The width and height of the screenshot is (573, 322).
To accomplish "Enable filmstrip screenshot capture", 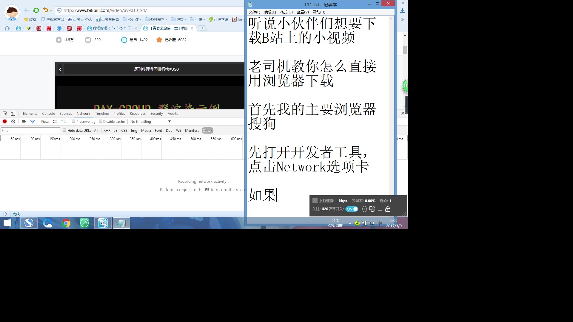I will (x=24, y=121).
